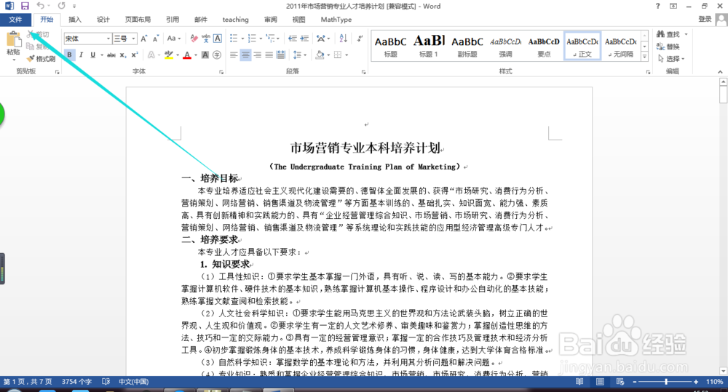This screenshot has width=728, height=392.
Task: Click the Format Painter (格式刷) brush
Action: click(x=41, y=58)
